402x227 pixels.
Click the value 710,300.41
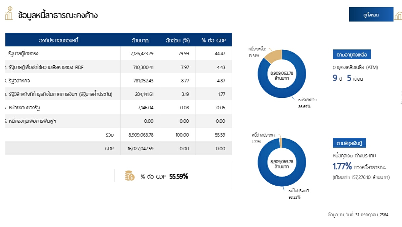143,67
